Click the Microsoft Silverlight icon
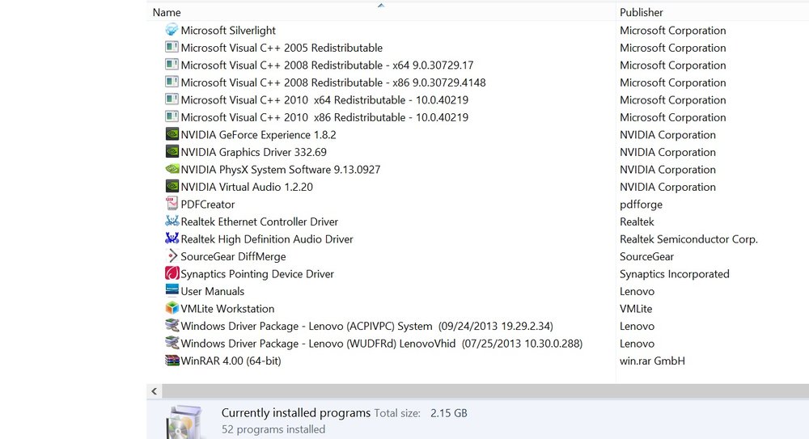The image size is (809, 439). (x=172, y=30)
